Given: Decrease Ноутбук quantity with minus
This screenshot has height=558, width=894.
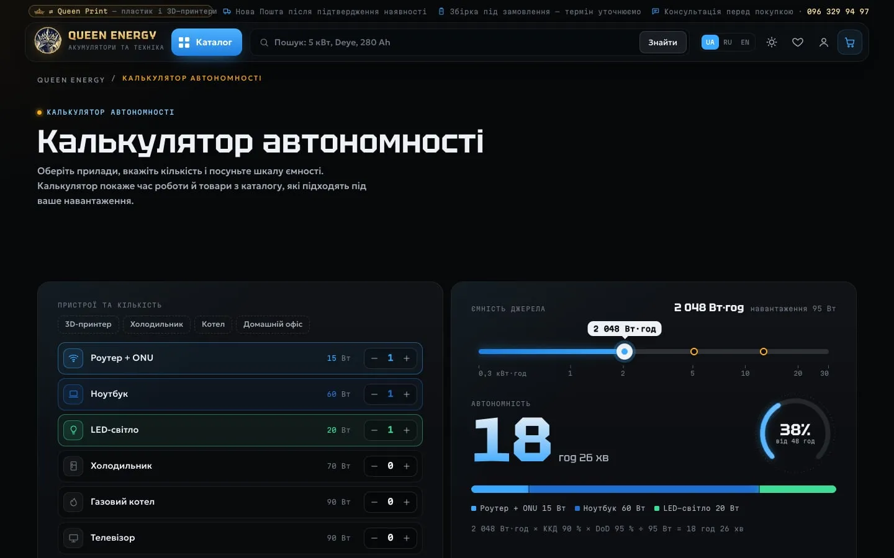Looking at the screenshot, I should point(374,394).
